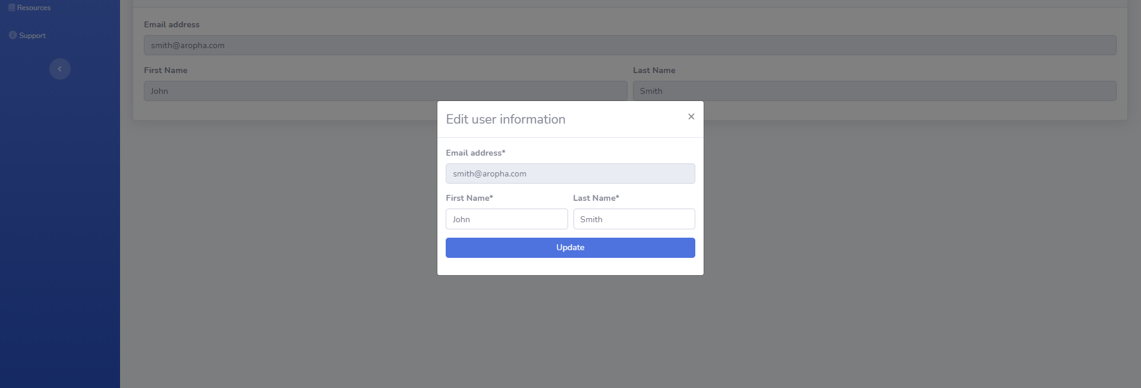Click the background page Last Name field
Screen dimensions: 1141x388
pyautogui.click(x=874, y=91)
